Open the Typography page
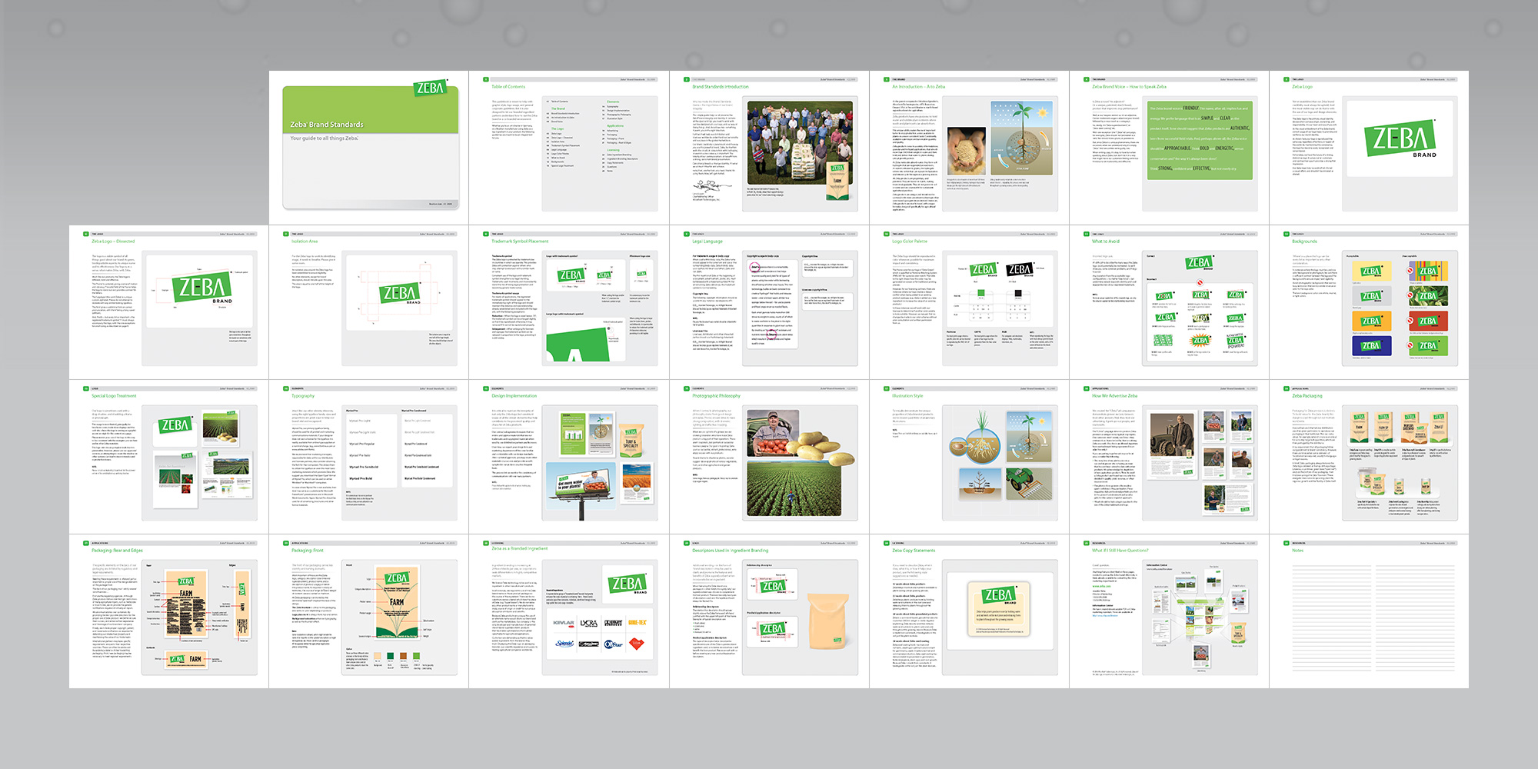 click(369, 457)
